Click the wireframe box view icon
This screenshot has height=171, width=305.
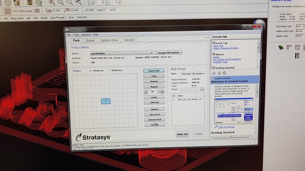(91, 2)
